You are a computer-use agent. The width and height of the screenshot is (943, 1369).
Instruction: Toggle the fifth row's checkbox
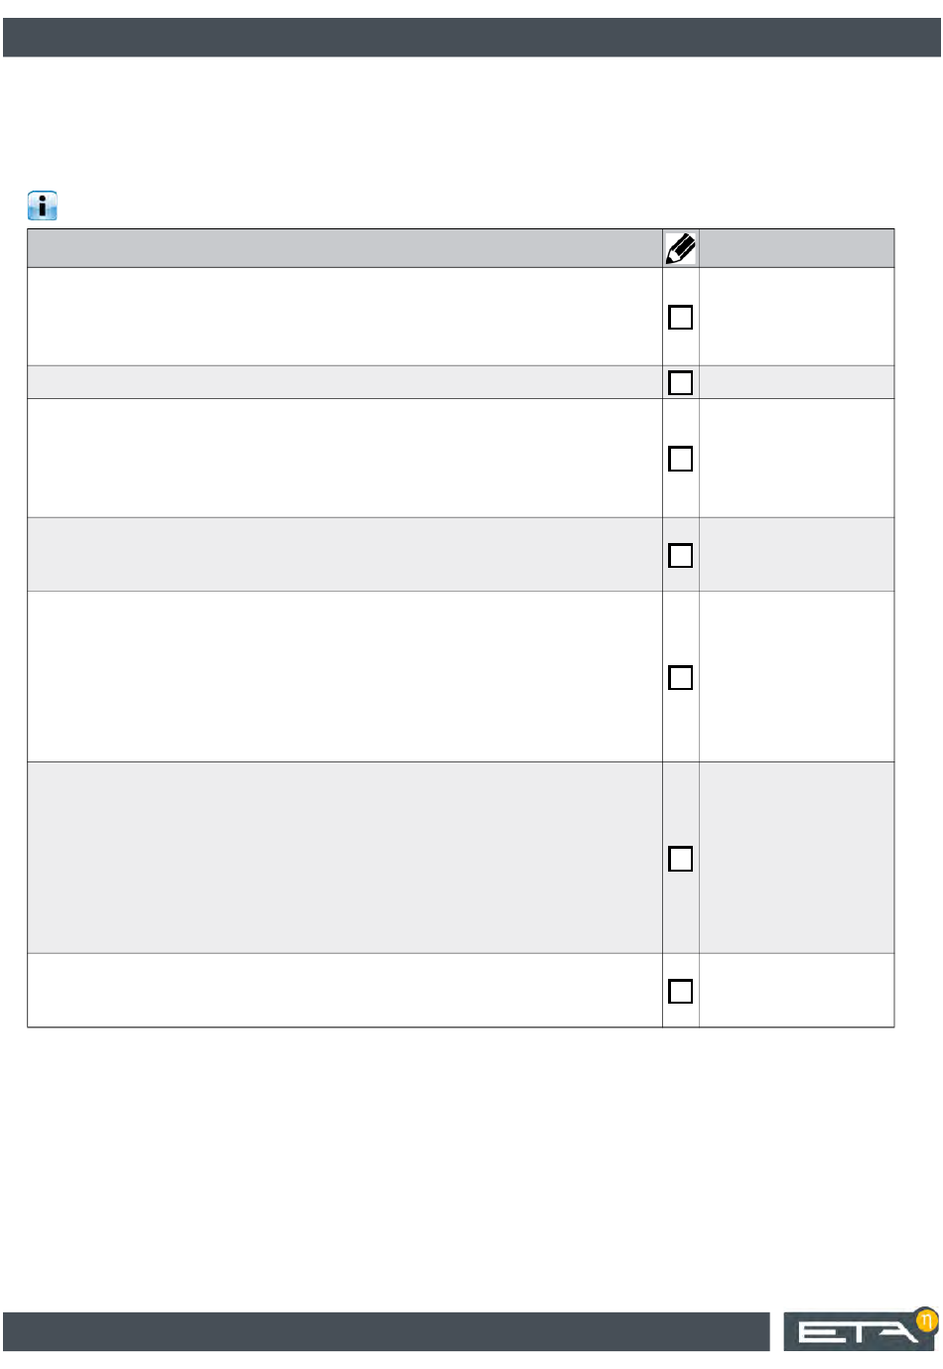681,677
